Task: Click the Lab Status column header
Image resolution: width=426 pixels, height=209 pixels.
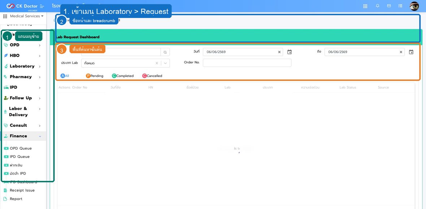Action: click(x=348, y=87)
